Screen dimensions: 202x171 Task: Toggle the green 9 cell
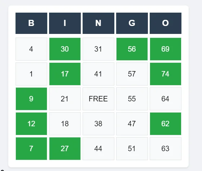(31, 99)
